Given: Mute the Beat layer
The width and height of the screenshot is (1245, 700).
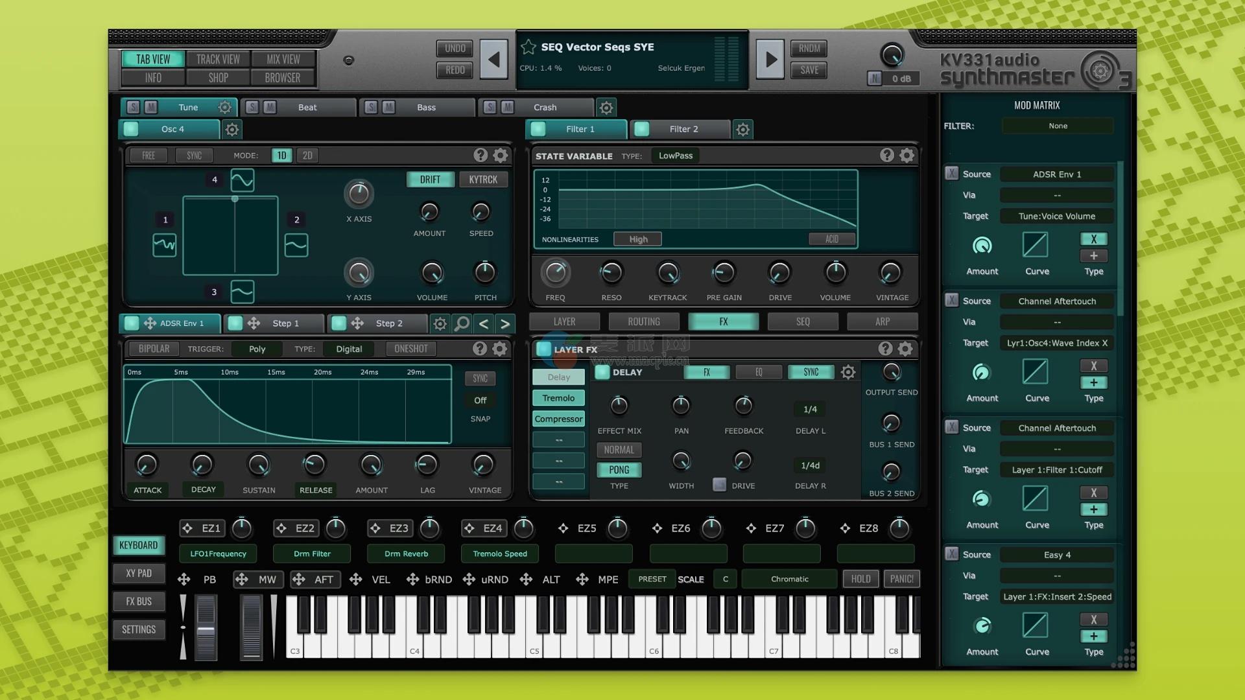Looking at the screenshot, I should point(270,108).
